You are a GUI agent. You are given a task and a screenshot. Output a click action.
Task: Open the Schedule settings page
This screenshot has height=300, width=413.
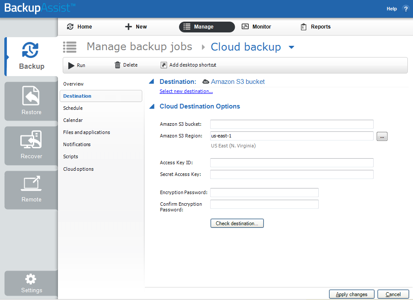point(73,108)
